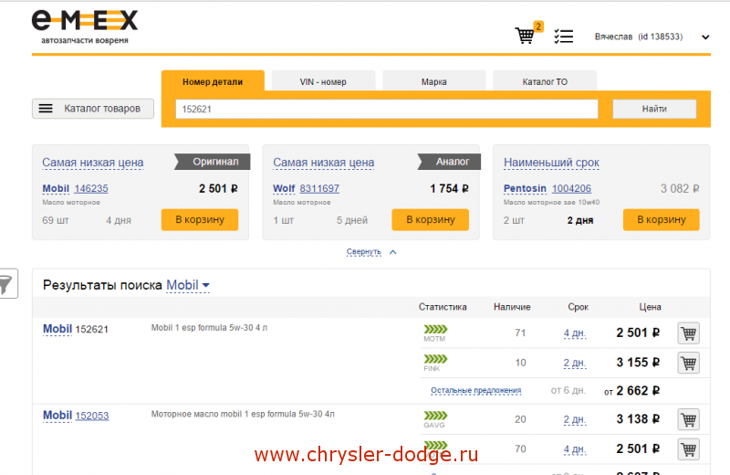Click the Цена column header
Viewport: 730px width, 475px height.
650,307
